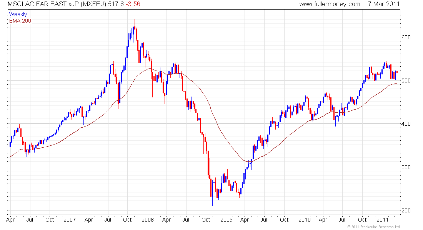Click the Oct label just before 2007

[x=50, y=220]
